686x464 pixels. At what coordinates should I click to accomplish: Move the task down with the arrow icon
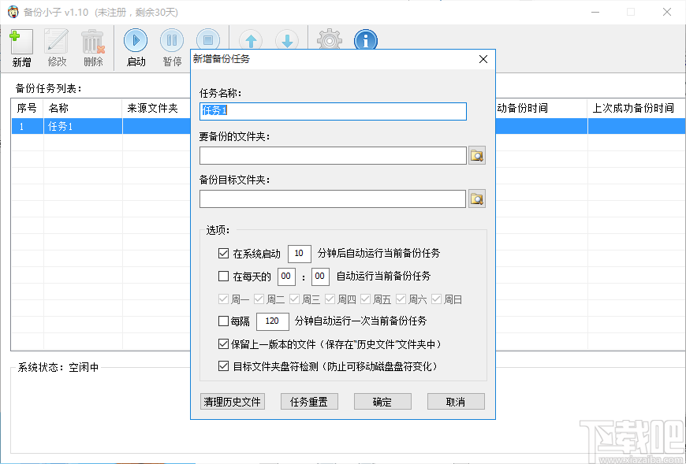(x=286, y=39)
